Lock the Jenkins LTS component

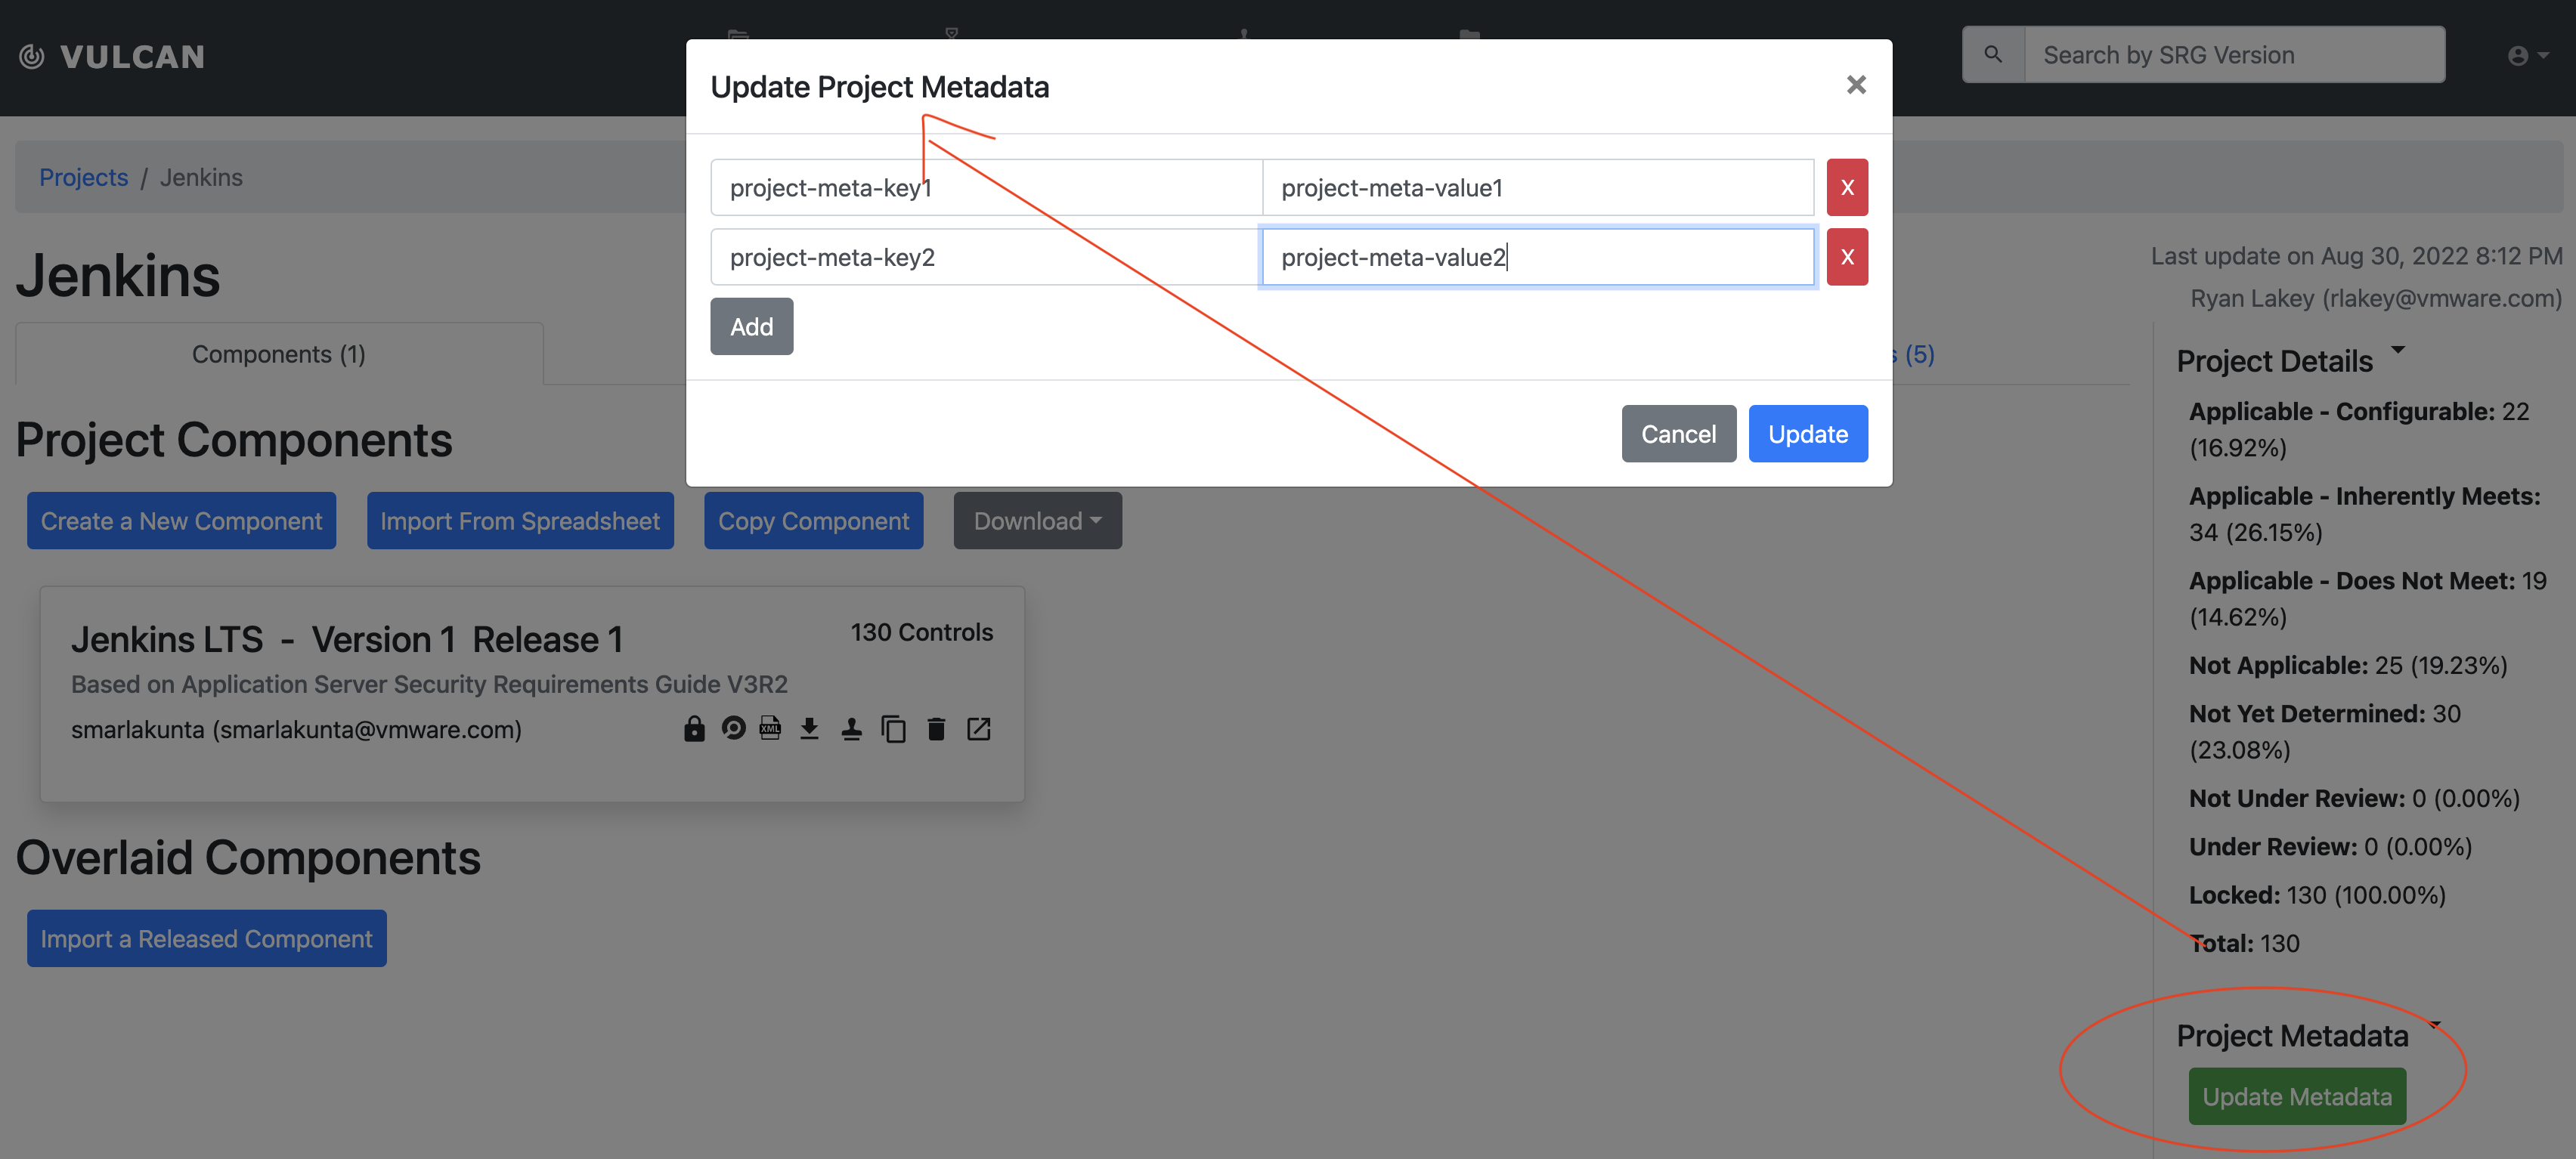coord(694,729)
